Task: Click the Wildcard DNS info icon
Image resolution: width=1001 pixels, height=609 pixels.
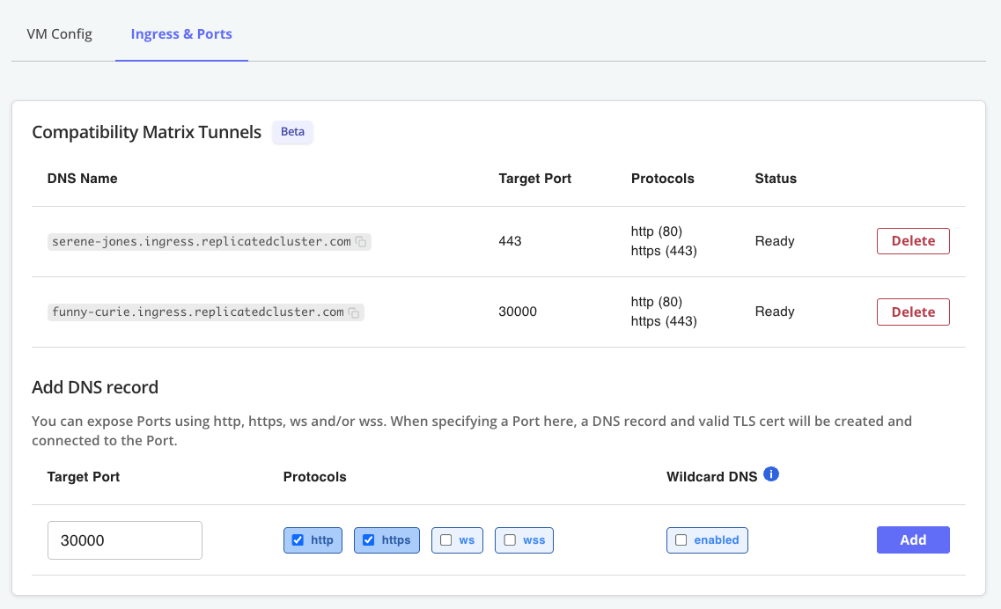Action: (x=771, y=474)
